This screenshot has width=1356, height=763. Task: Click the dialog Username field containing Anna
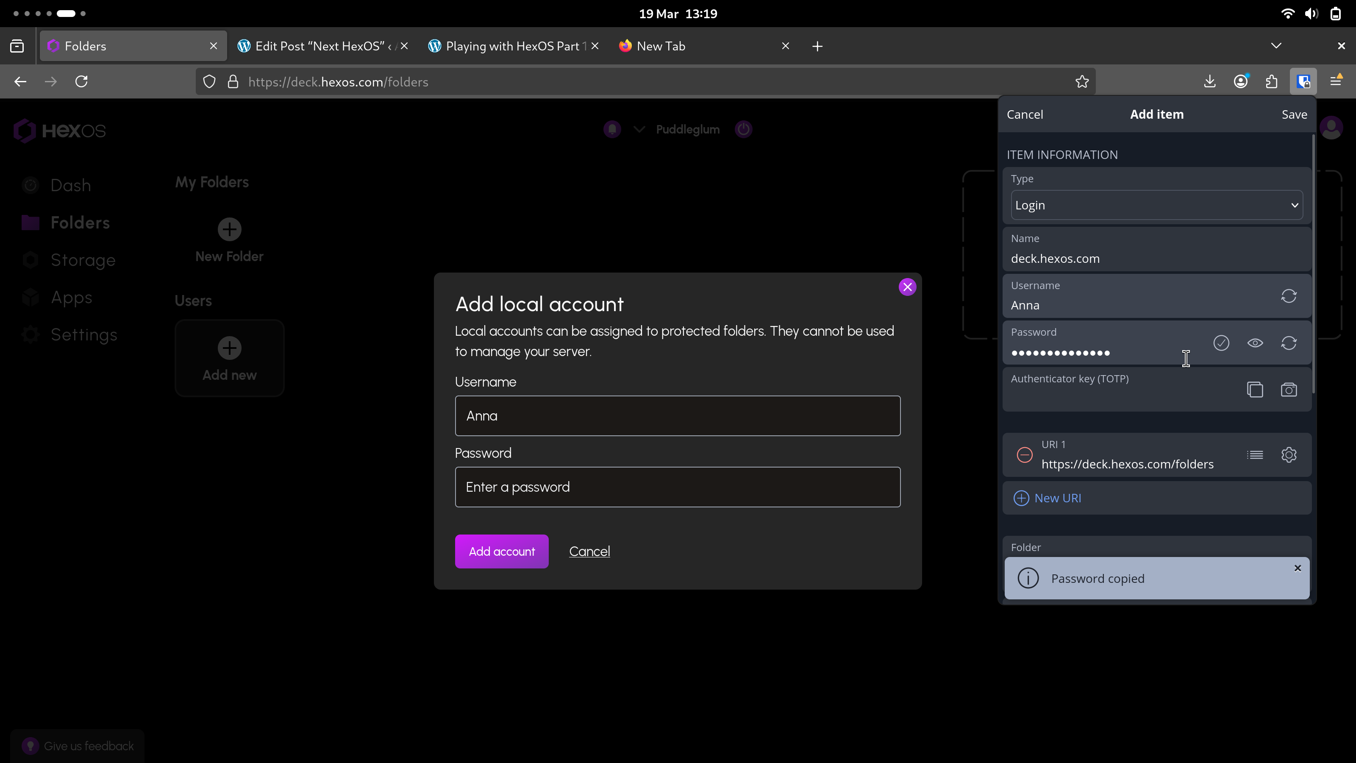coord(678,416)
